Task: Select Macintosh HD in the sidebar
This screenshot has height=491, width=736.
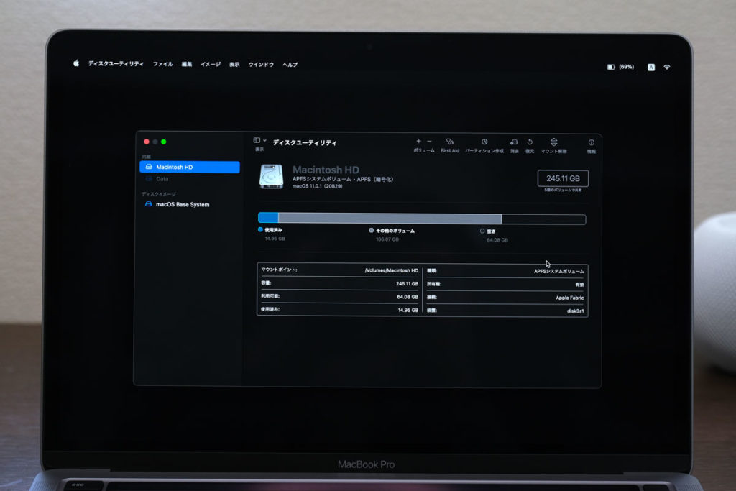Action: 190,167
